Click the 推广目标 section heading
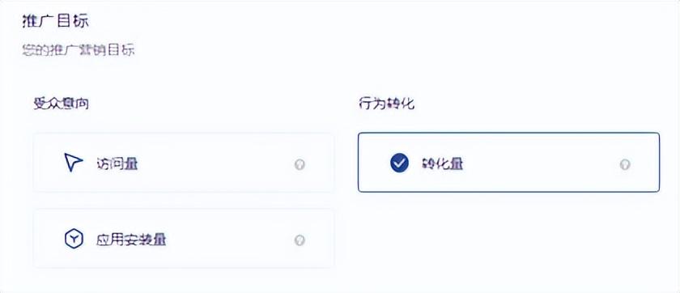The height and width of the screenshot is (293, 680). (x=56, y=22)
